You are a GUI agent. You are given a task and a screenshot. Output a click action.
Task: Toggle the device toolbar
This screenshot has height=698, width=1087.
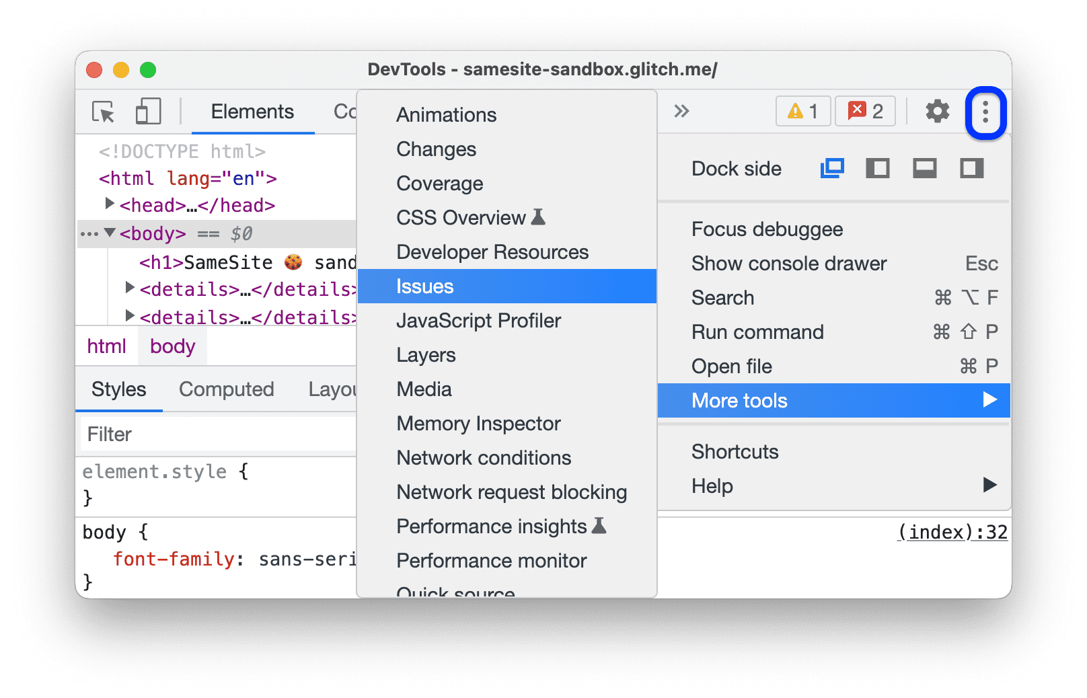coord(148,112)
